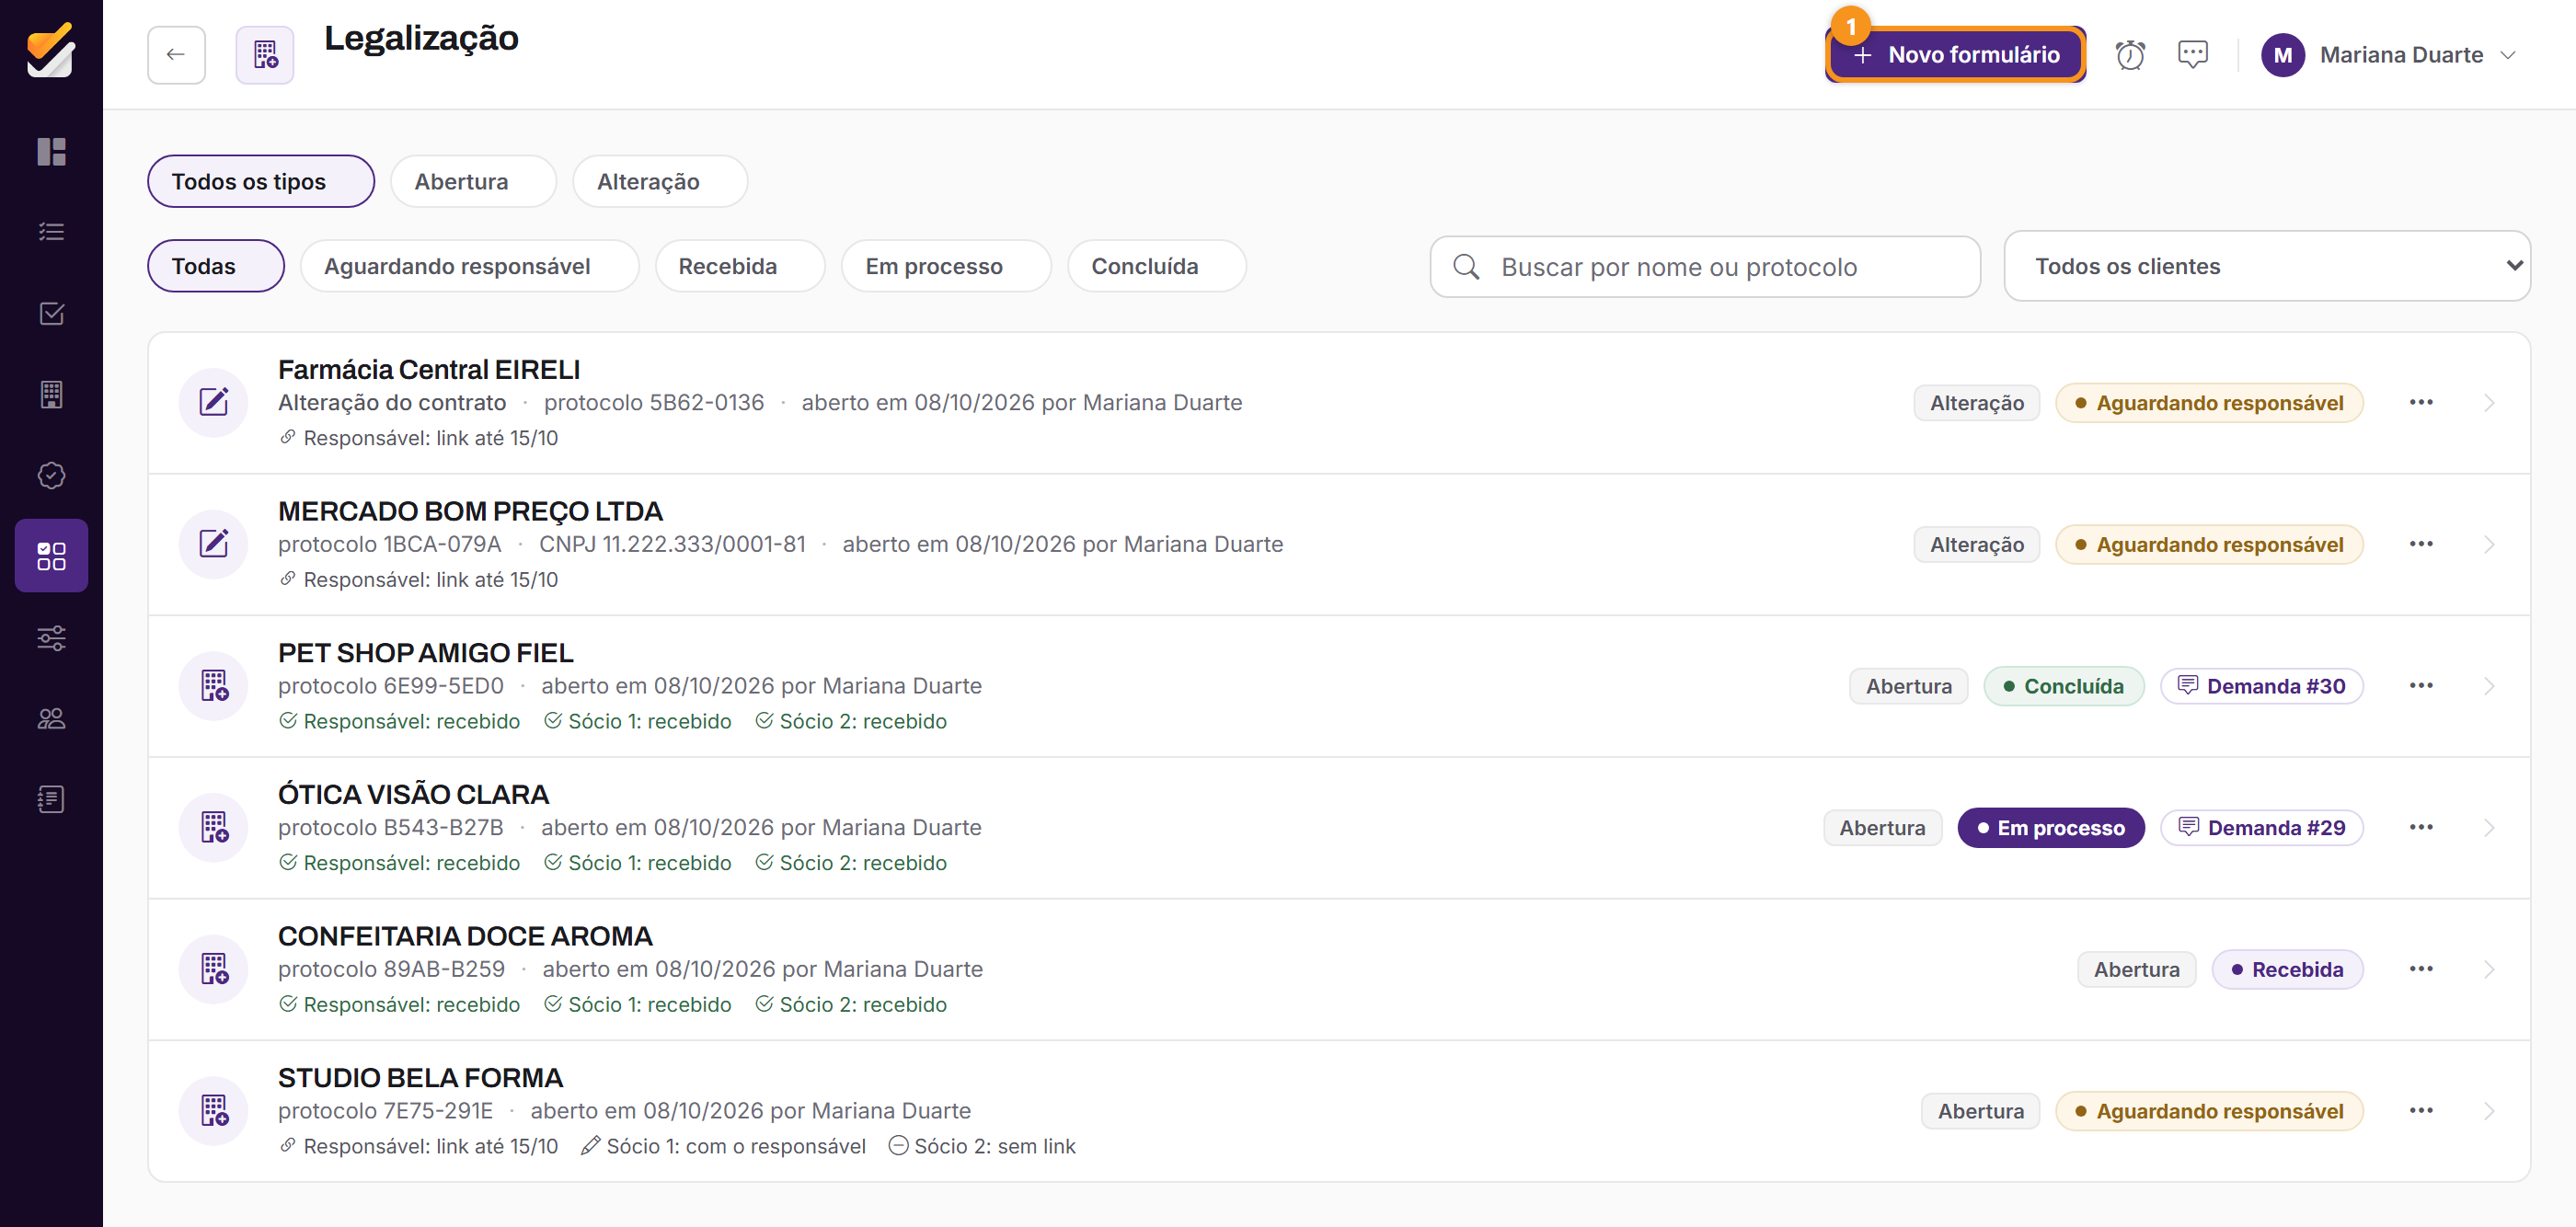Click the search by name or protocol field
The image size is (2576, 1227).
coord(1704,267)
